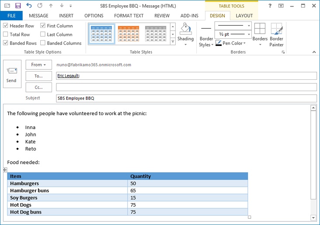Uncheck the First Column checkbox
Viewport: 320px width, 225px height.
click(43, 26)
